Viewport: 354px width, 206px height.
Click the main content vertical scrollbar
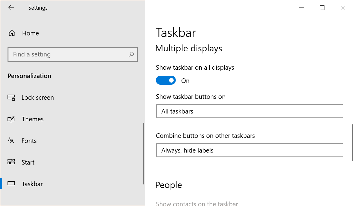352,143
